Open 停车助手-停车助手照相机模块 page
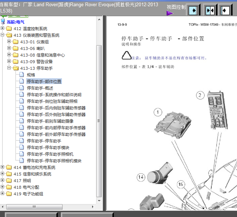237x217 pixels. (x=54, y=161)
